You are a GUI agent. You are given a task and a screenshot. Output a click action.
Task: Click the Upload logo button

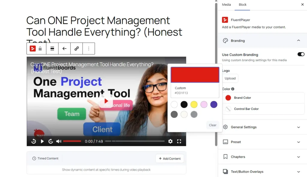click(x=230, y=78)
